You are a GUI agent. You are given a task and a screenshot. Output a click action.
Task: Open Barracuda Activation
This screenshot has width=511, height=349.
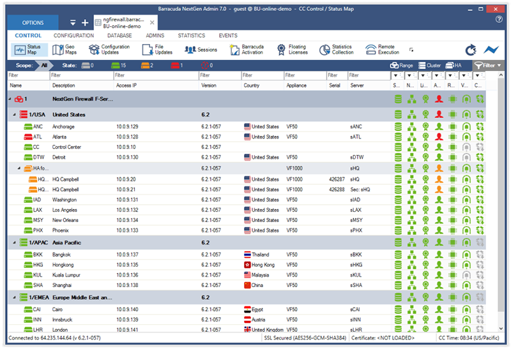coord(247,50)
